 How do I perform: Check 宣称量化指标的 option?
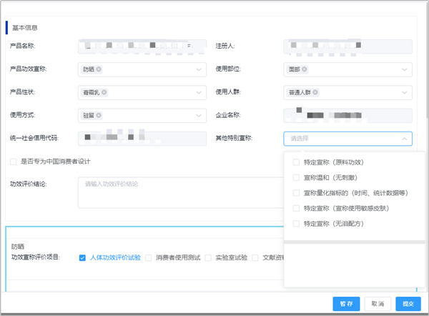(x=297, y=193)
